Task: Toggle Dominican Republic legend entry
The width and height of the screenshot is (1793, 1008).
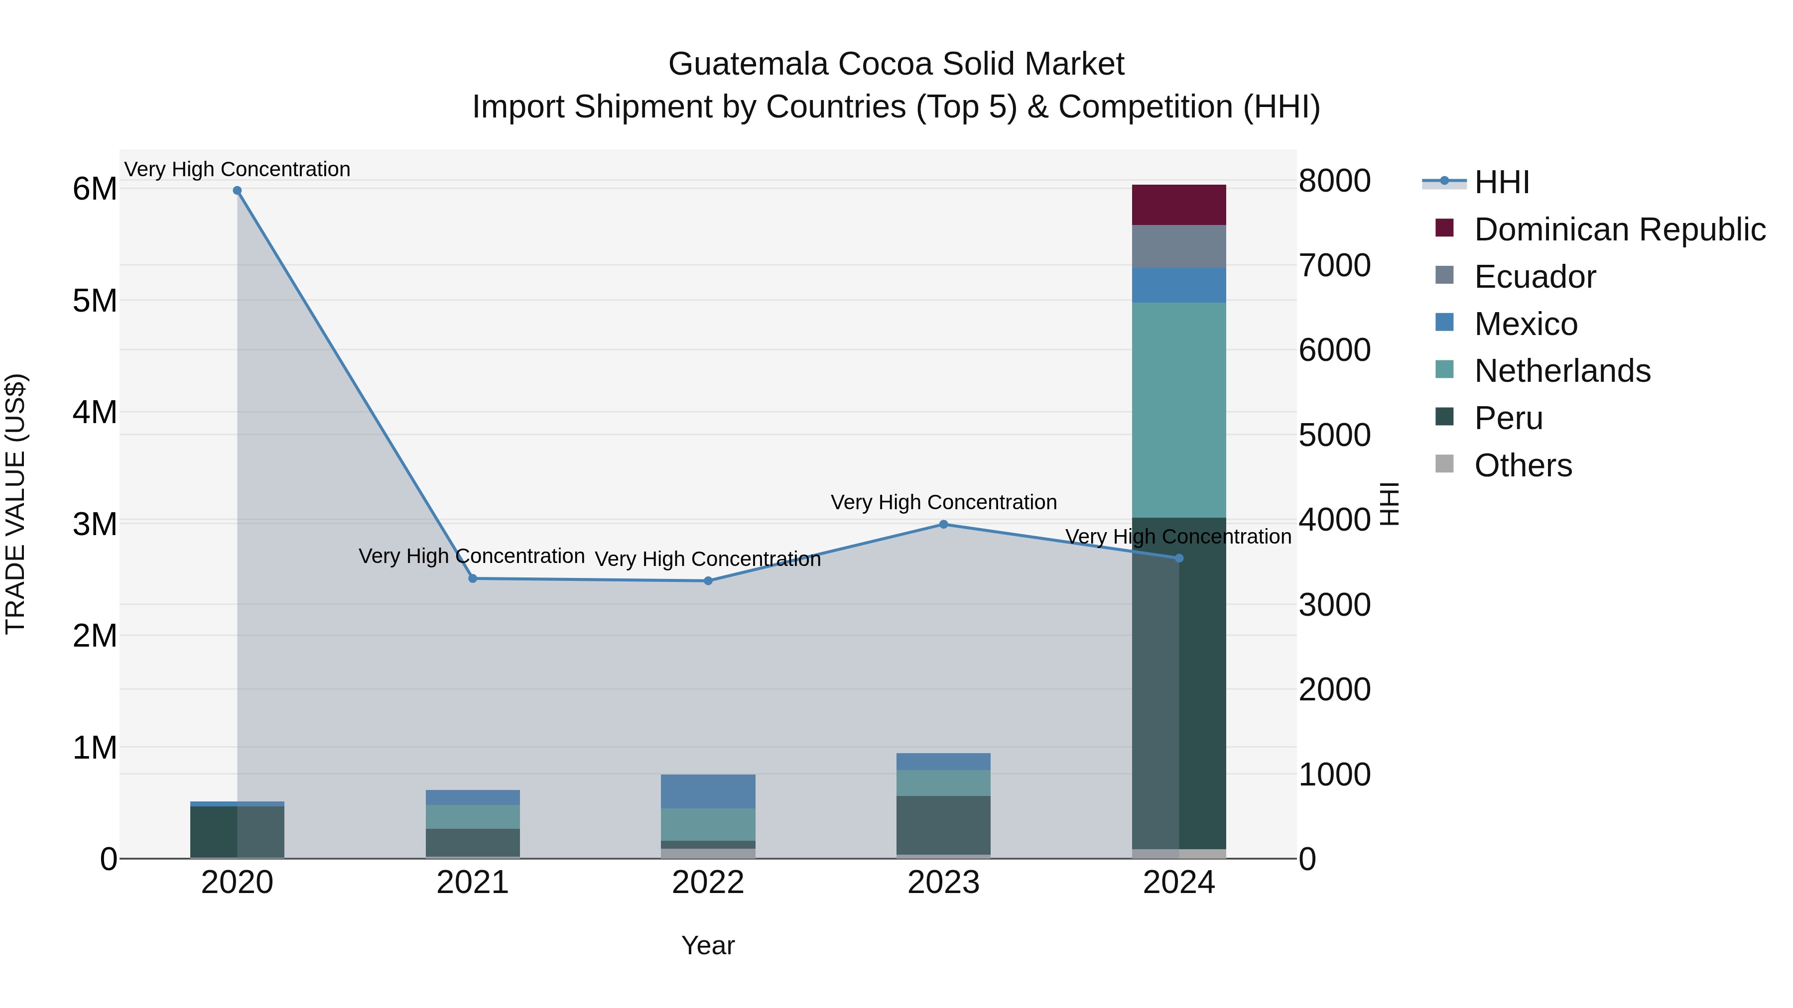Action: pos(1599,229)
